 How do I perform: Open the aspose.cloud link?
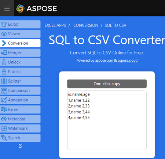click(x=128, y=61)
